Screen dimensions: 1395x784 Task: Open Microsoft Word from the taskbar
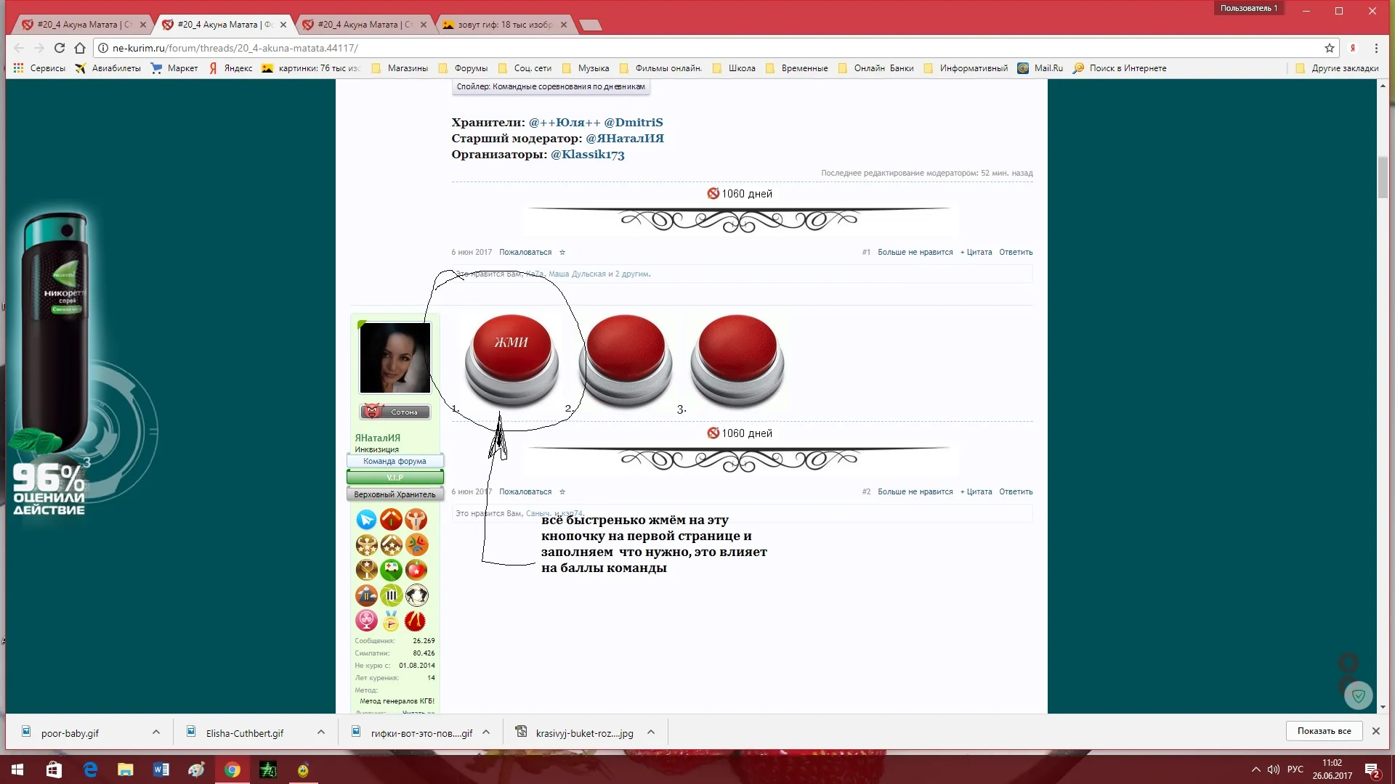pyautogui.click(x=161, y=769)
